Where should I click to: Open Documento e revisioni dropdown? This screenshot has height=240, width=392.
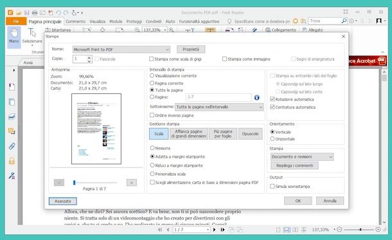pyautogui.click(x=302, y=156)
